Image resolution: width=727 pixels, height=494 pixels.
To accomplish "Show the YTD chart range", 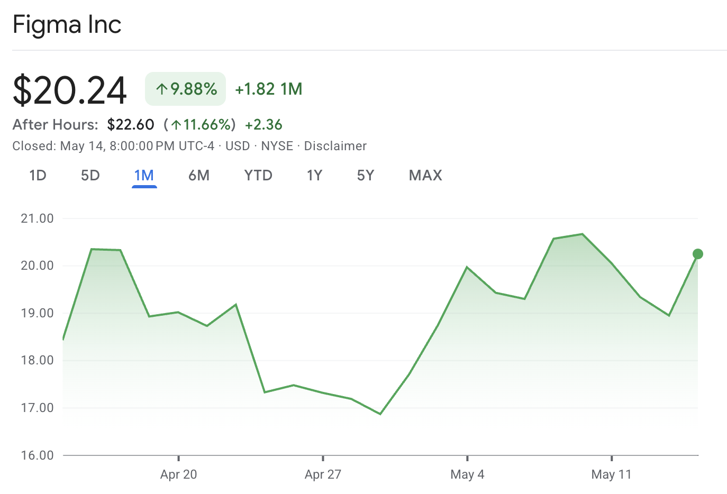I will (x=258, y=176).
